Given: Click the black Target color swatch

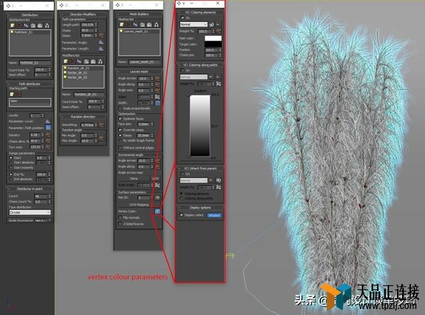Looking at the screenshot, I should pyautogui.click(x=213, y=44).
